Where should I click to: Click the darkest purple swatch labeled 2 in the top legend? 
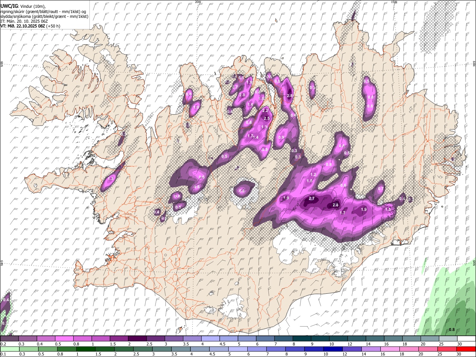[x=137, y=338]
